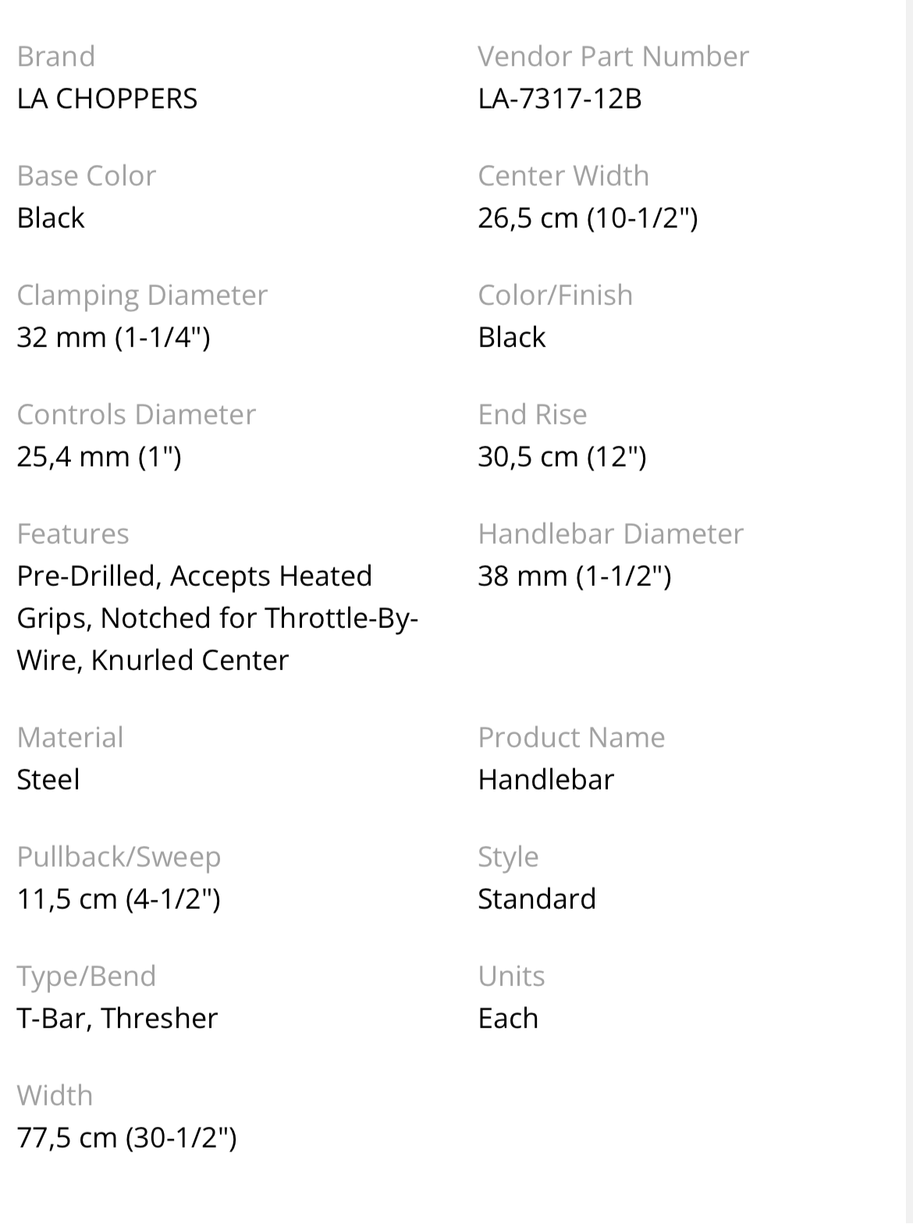Click the Material value Steel
913x1224 pixels.
point(48,779)
